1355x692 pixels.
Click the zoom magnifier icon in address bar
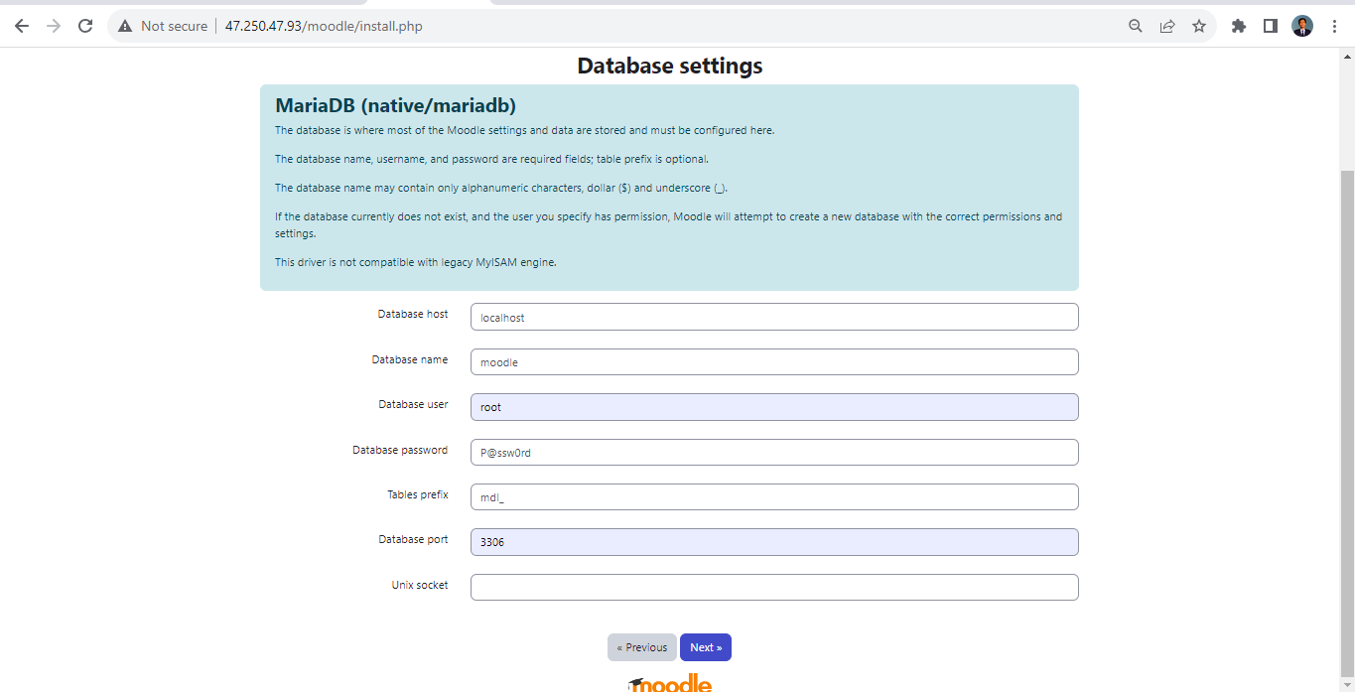click(x=1136, y=26)
